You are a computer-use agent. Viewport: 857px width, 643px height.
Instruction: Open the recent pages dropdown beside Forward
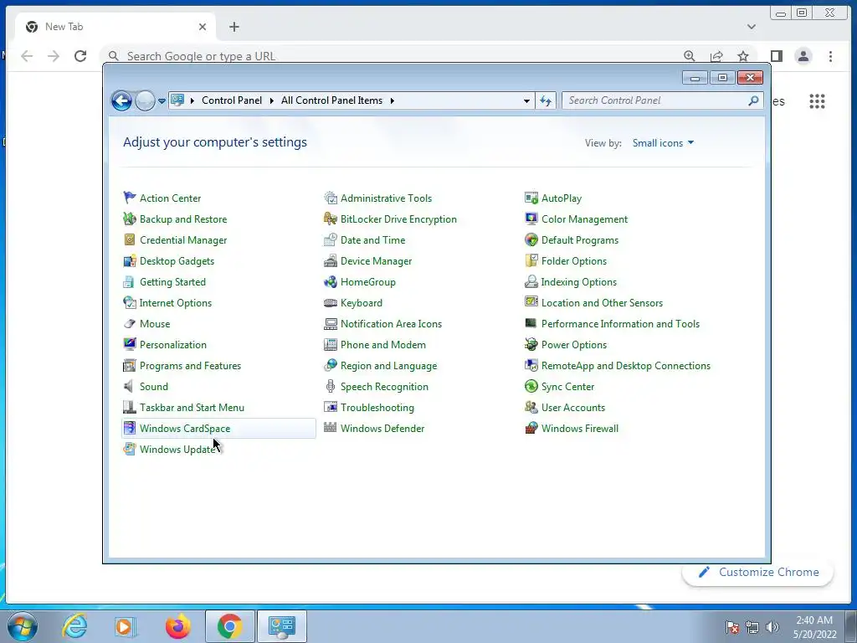click(162, 100)
